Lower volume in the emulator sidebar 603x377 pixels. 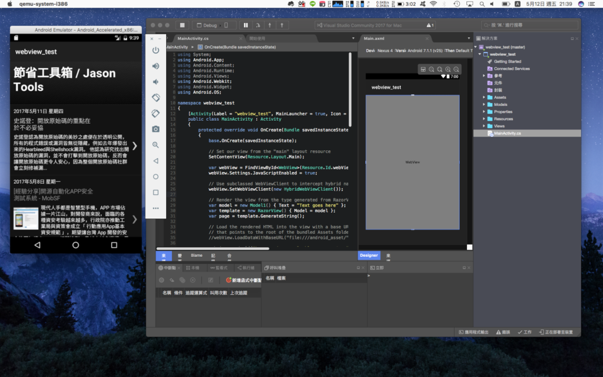155,82
